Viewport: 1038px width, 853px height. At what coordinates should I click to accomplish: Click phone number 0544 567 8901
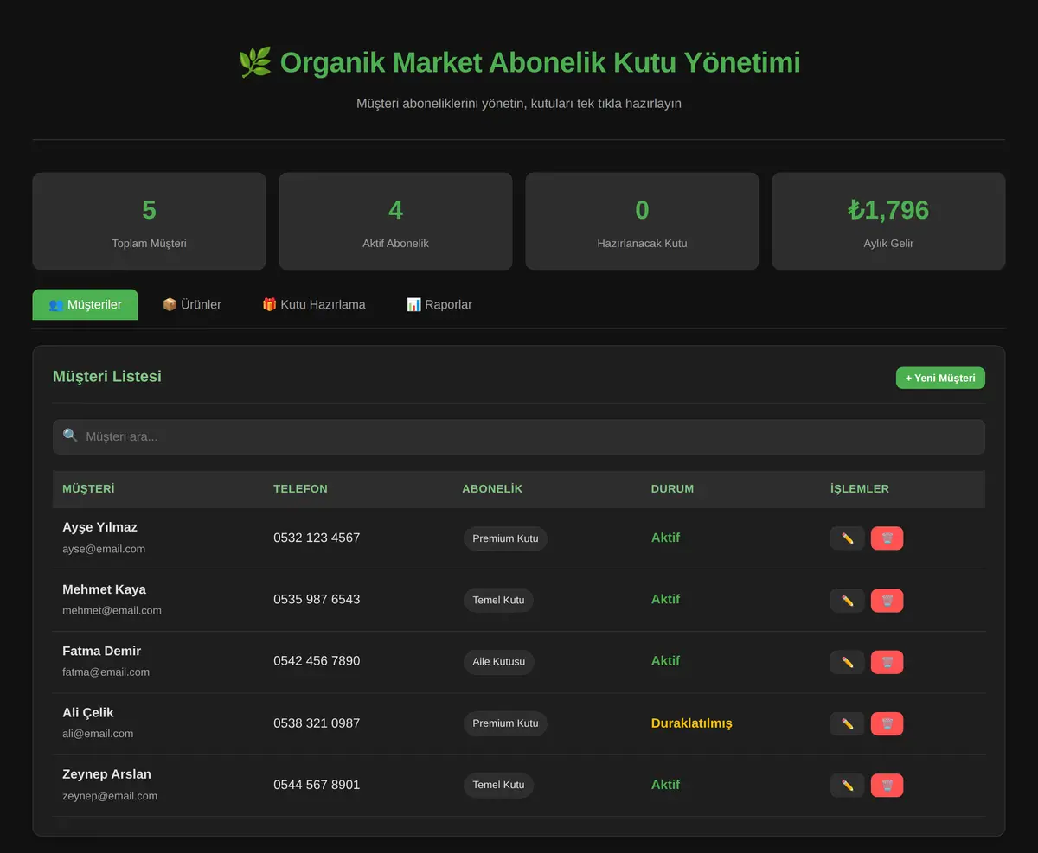317,785
